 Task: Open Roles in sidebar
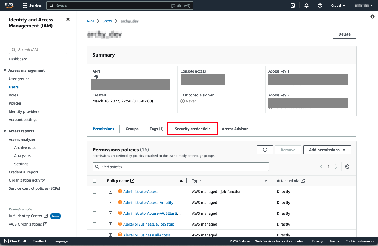tap(13, 95)
